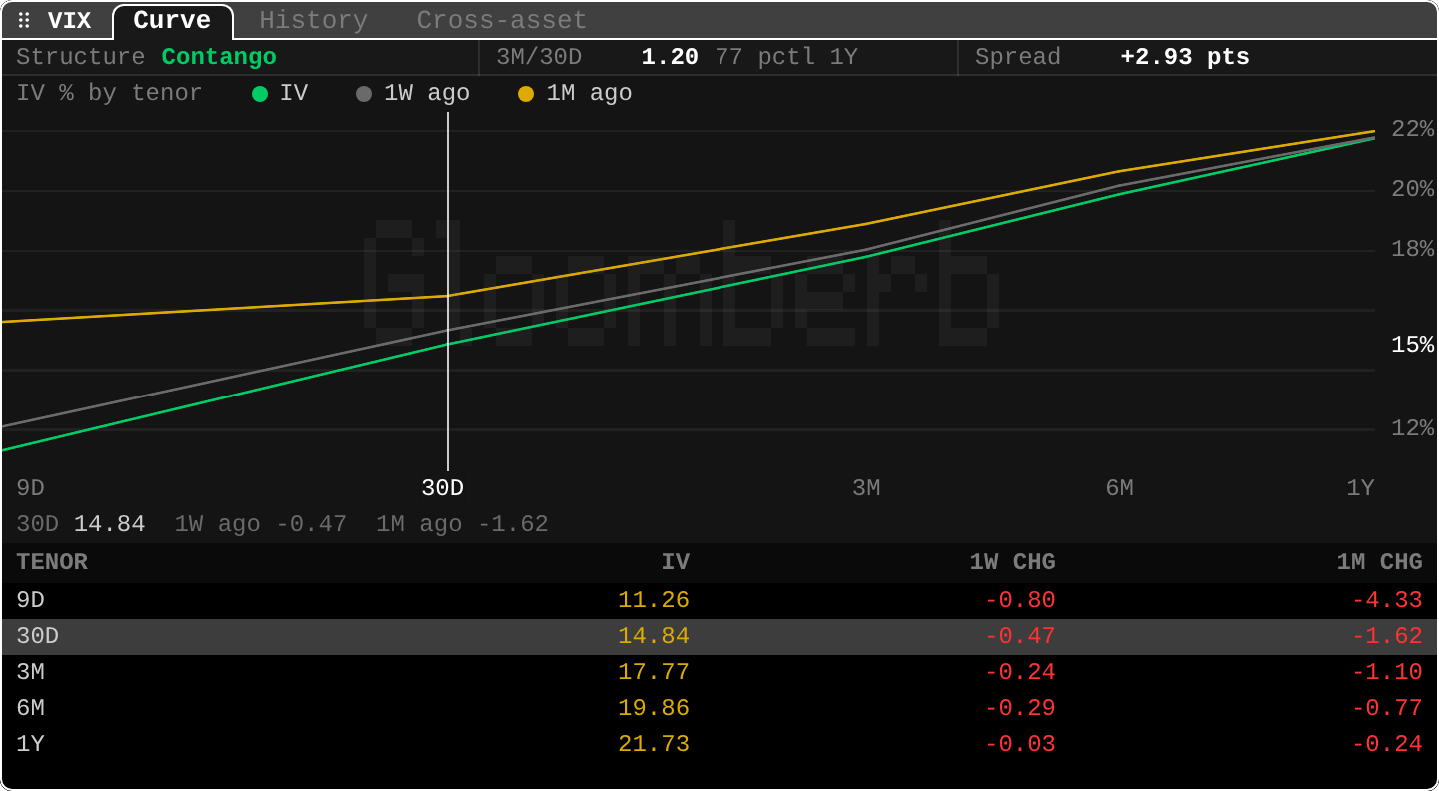1439x791 pixels.
Task: Click the panel drag handle icon beside VIX
Action: [24, 21]
